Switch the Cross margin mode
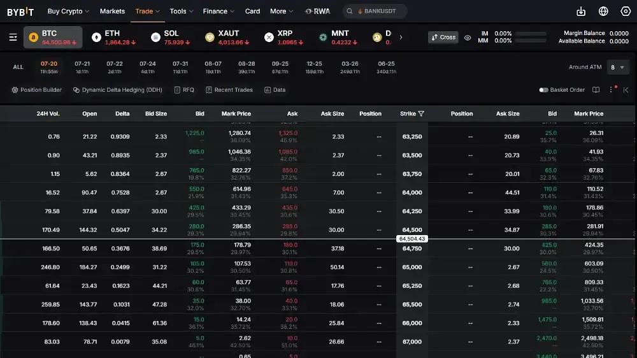This screenshot has height=358, width=637. click(x=443, y=38)
